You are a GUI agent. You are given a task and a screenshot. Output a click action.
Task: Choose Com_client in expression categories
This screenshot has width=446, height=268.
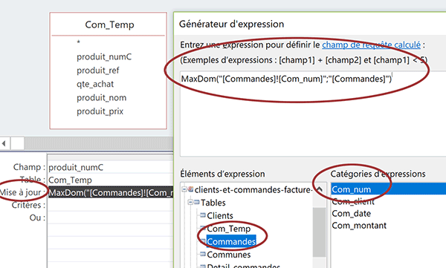[x=353, y=201]
